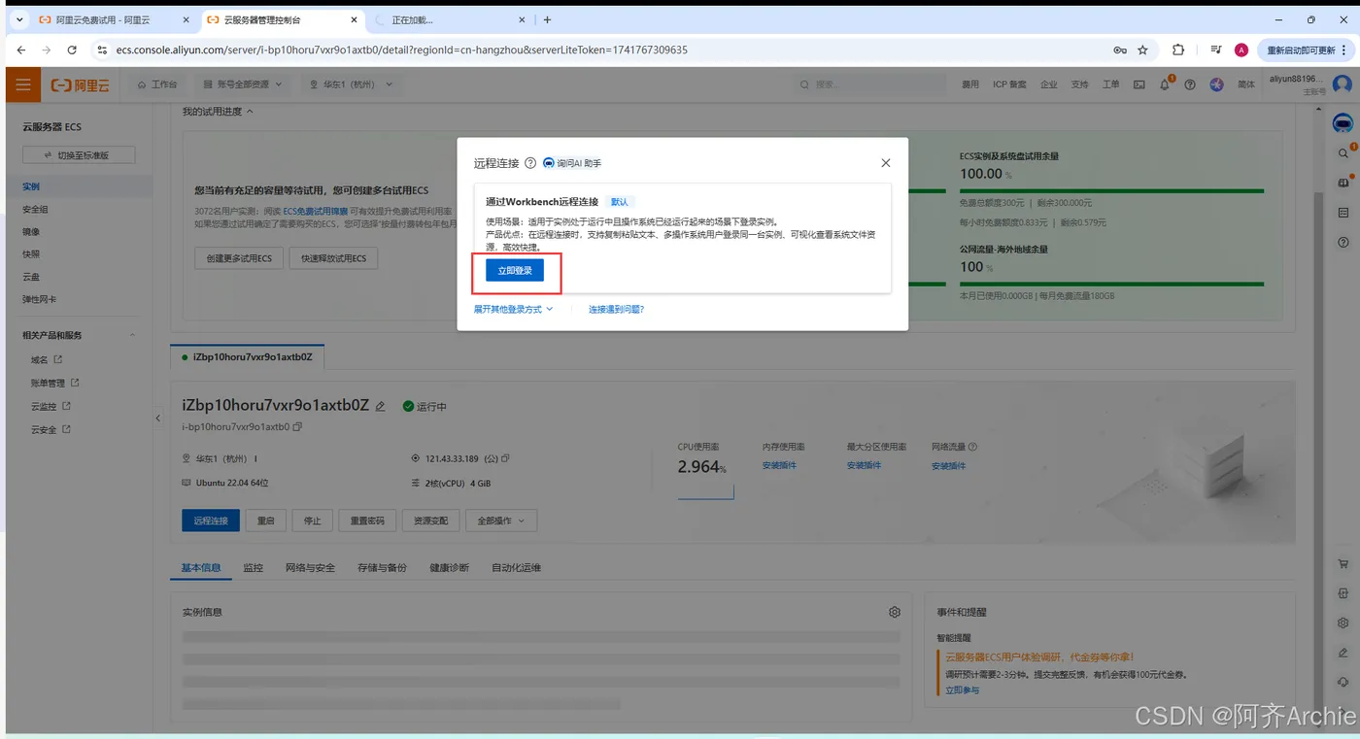Collapse the 相关产品和服务 group
The width and height of the screenshot is (1360, 739).
[x=133, y=335]
